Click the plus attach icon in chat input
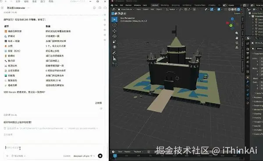 pos(7,156)
